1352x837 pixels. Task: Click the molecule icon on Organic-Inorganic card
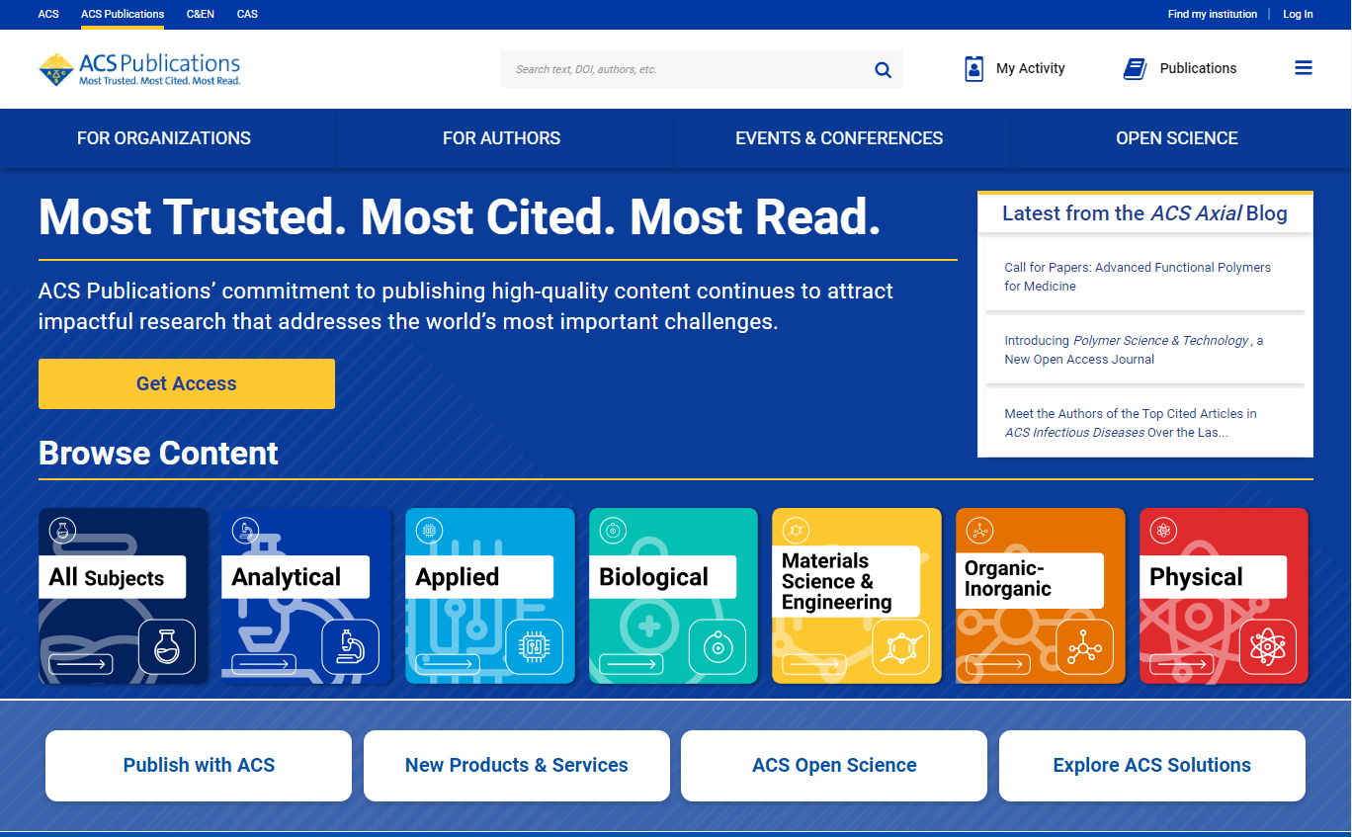1084,647
